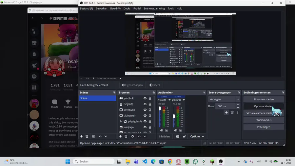Move scene up in Scènes panel
The image size is (295, 166).
(x=100, y=136)
